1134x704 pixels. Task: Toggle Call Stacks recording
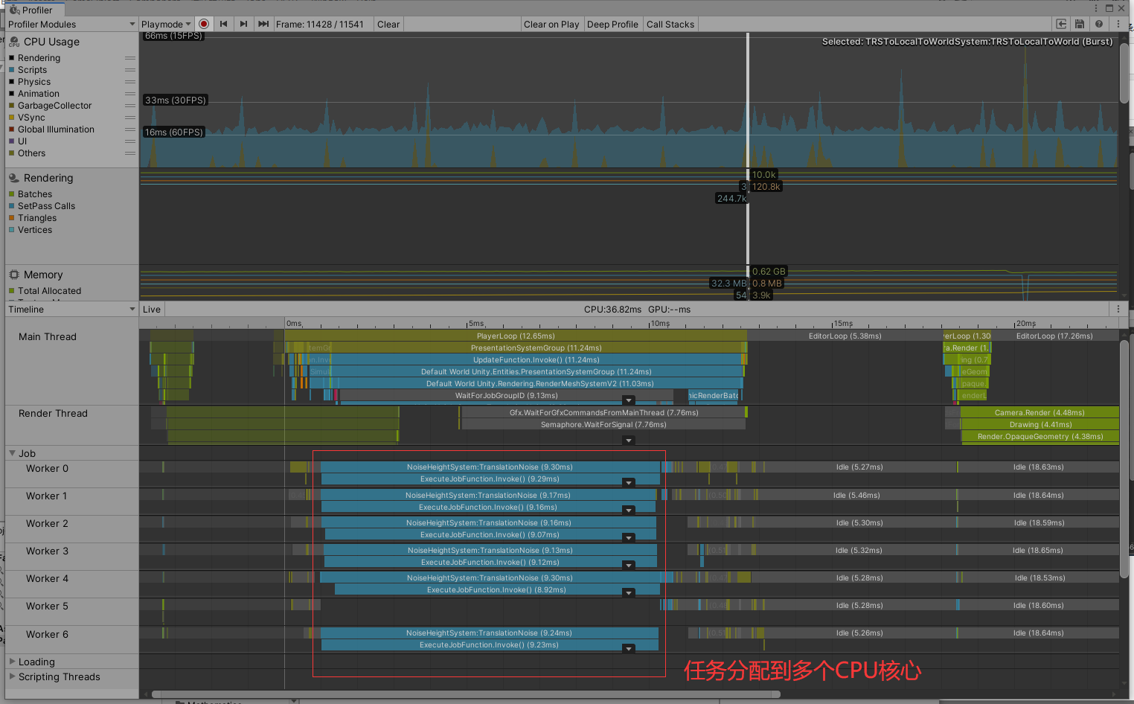tap(670, 25)
